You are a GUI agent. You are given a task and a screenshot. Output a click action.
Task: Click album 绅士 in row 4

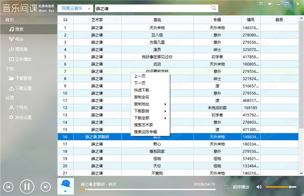217,50
